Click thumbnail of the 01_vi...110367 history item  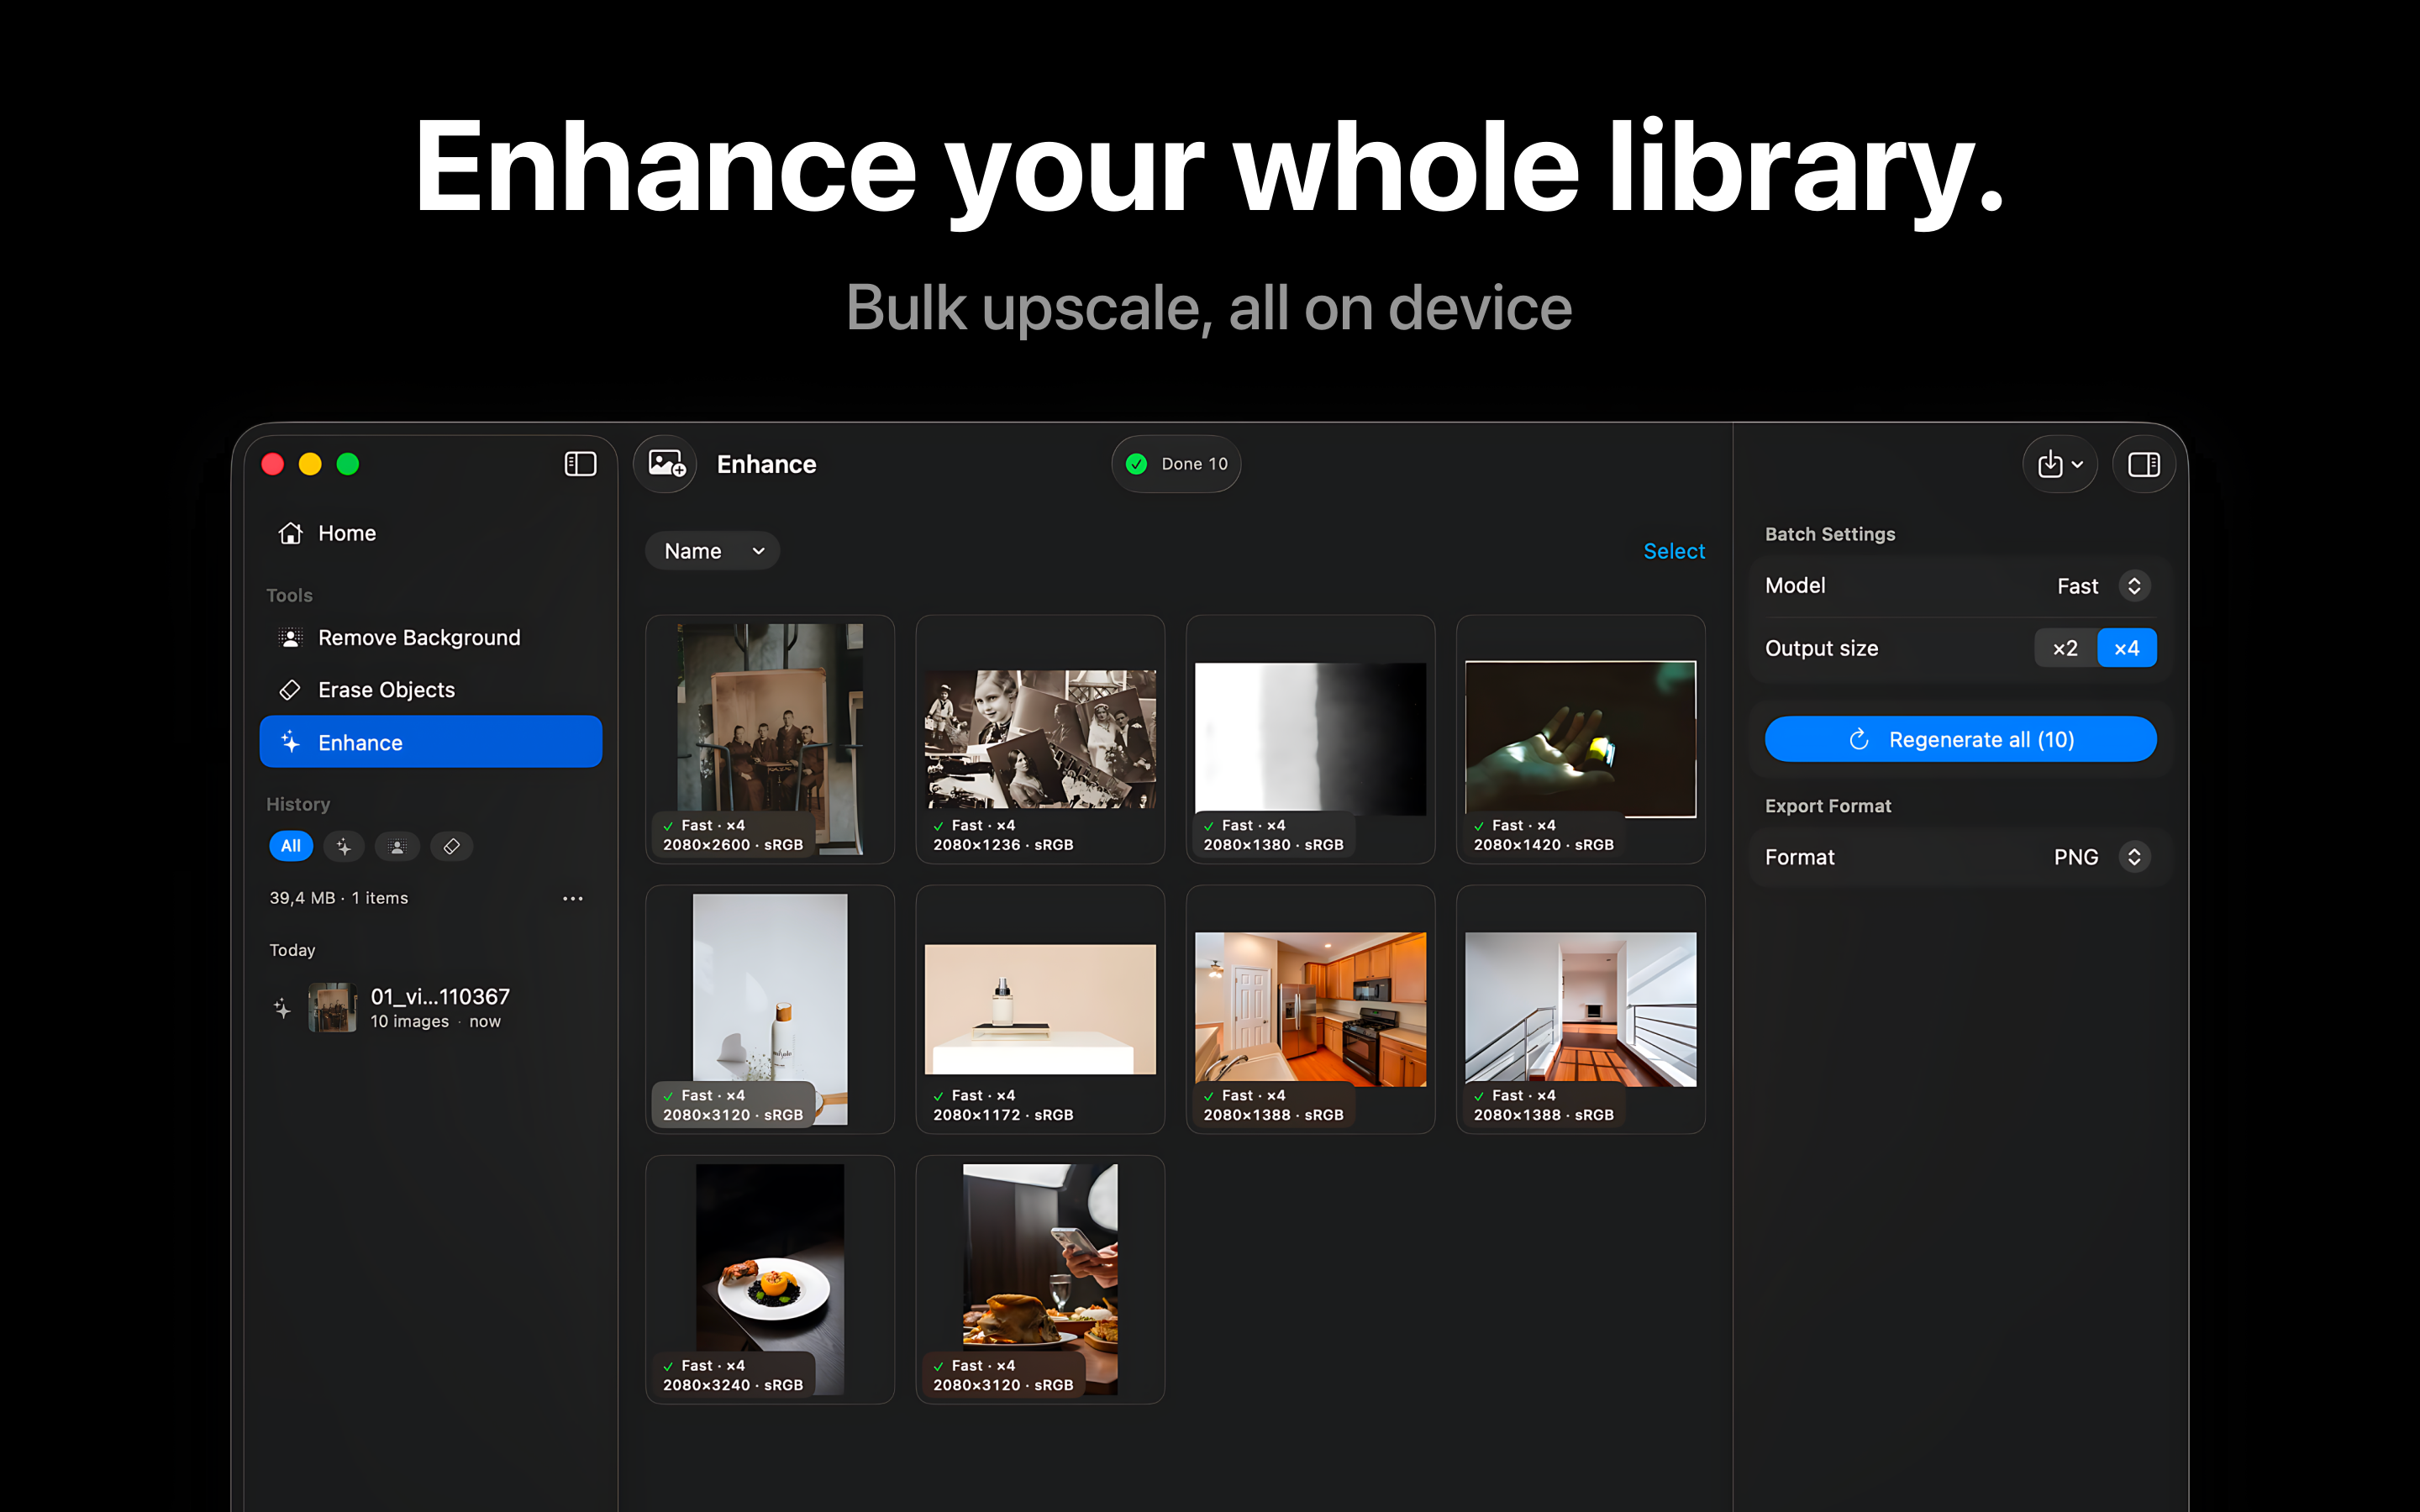click(x=332, y=1007)
